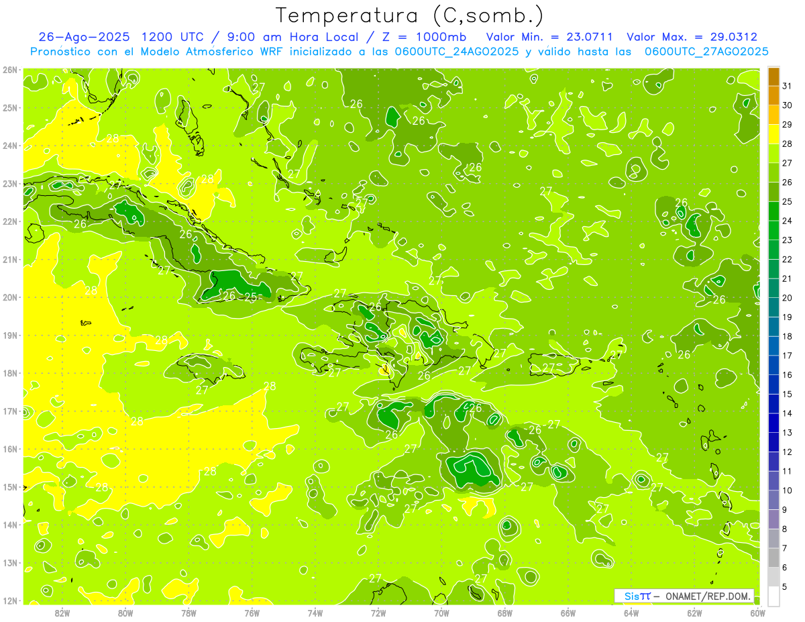Click the contour label '25' over eastern Cuba
The width and height of the screenshot is (805, 622).
tap(250, 297)
